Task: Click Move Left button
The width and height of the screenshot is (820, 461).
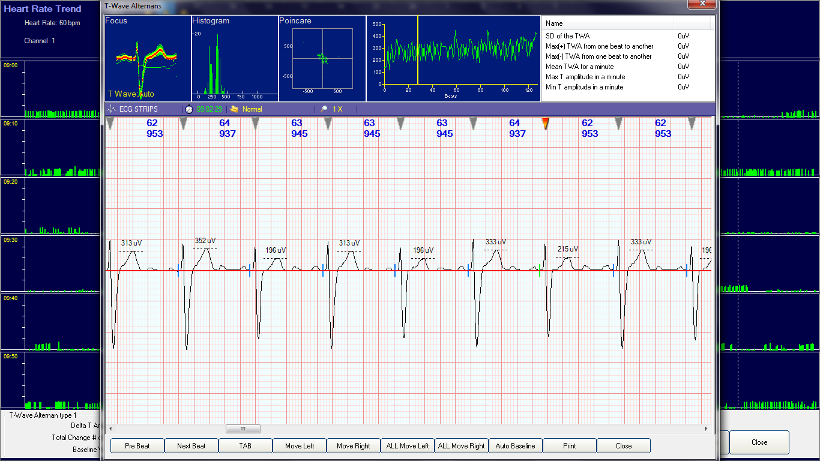Action: [300, 446]
